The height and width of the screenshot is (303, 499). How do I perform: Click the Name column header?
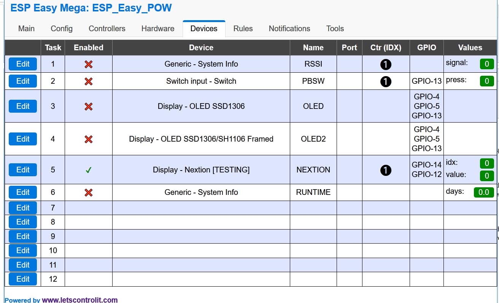point(313,48)
